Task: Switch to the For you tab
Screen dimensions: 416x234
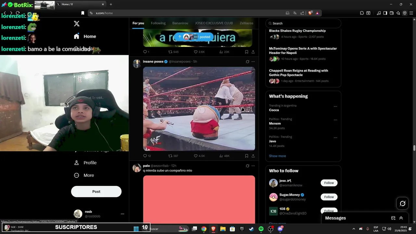Action: (138, 23)
